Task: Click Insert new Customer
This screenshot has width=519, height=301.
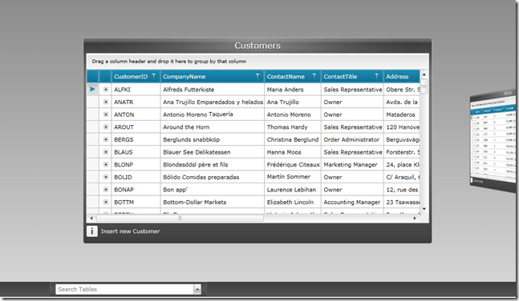Action: (131, 231)
